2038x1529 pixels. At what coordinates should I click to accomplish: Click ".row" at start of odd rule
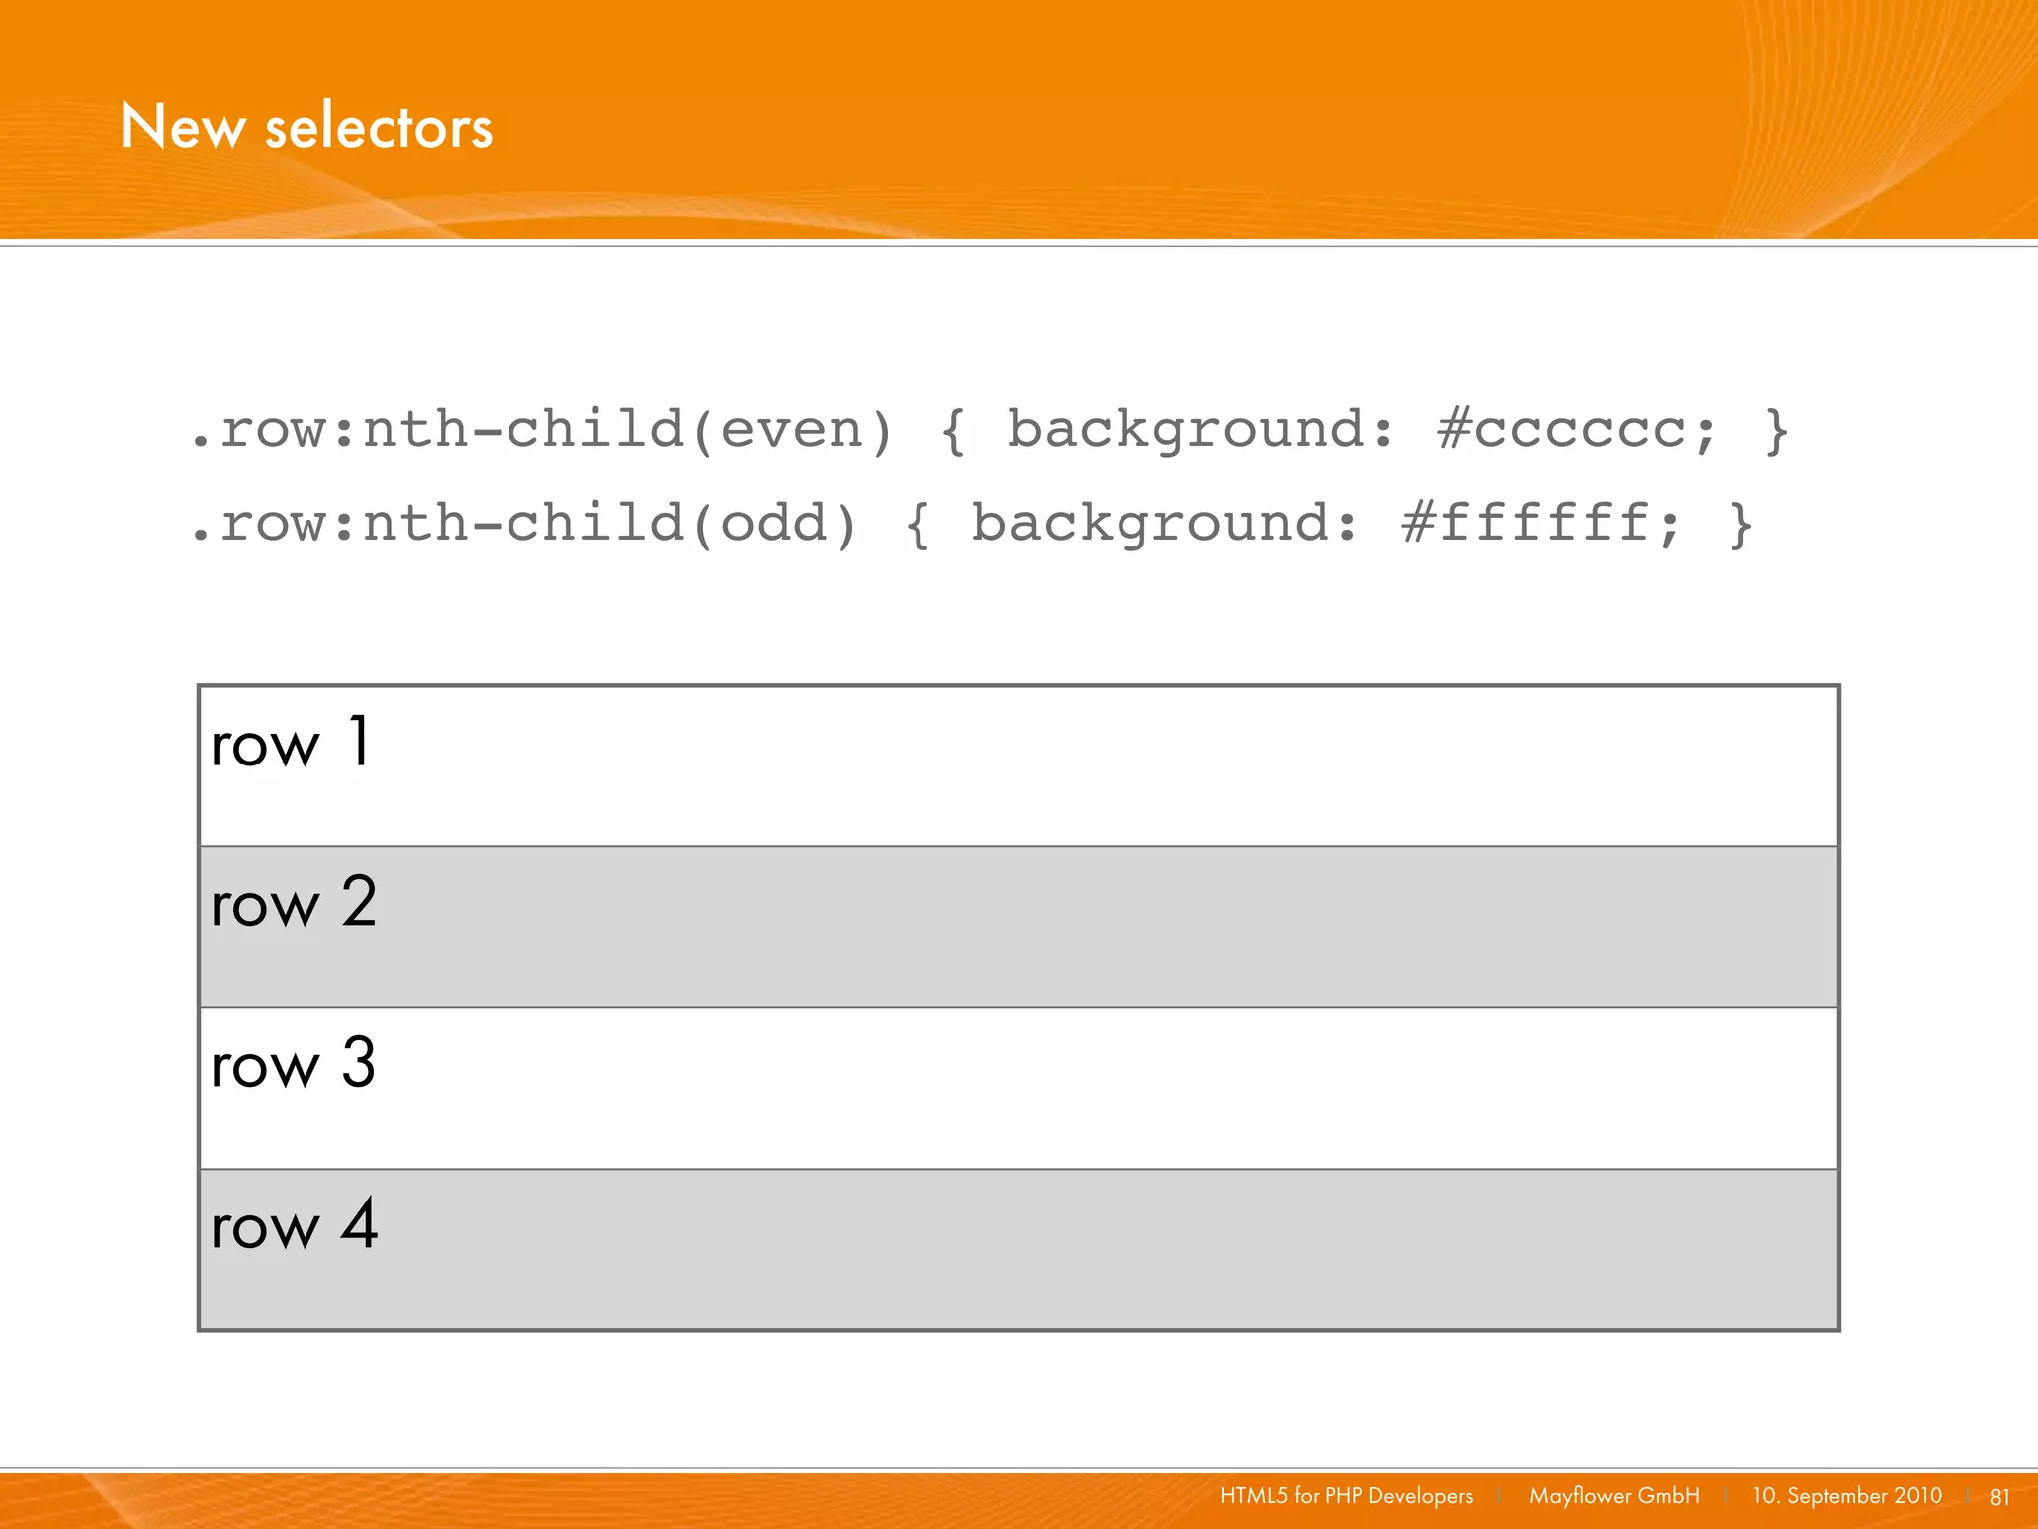pos(261,524)
